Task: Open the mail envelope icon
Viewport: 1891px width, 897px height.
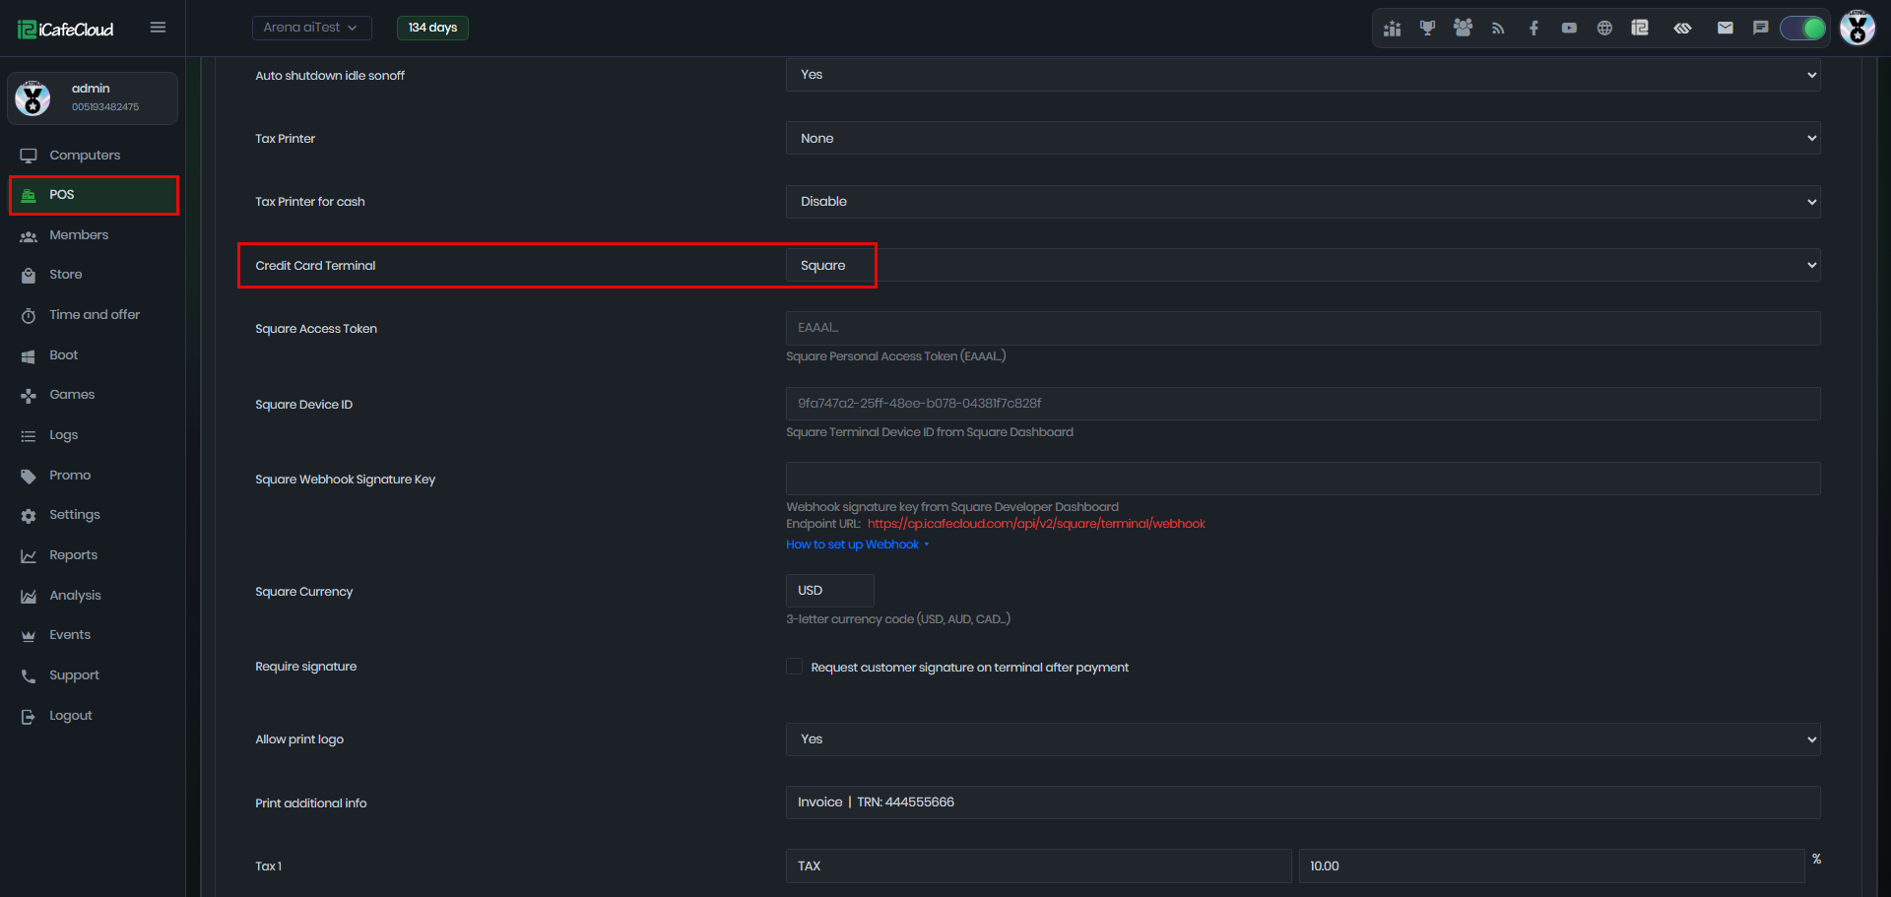Action: pyautogui.click(x=1725, y=28)
